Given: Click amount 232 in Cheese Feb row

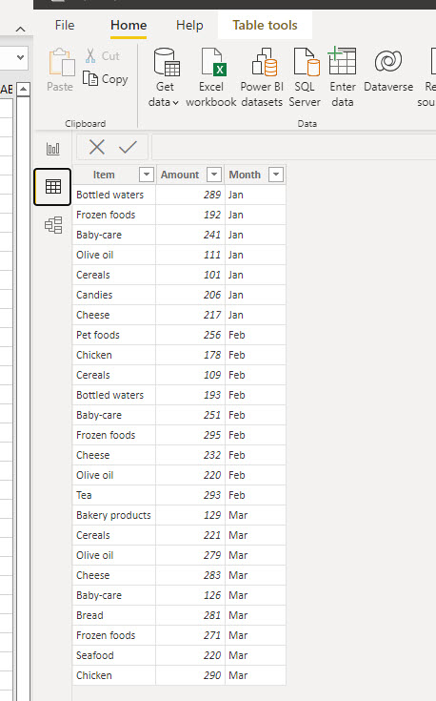Looking at the screenshot, I should click(x=212, y=455).
